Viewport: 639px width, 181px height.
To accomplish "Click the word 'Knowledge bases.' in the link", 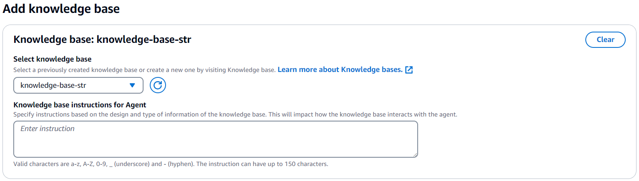I will coord(372,69).
